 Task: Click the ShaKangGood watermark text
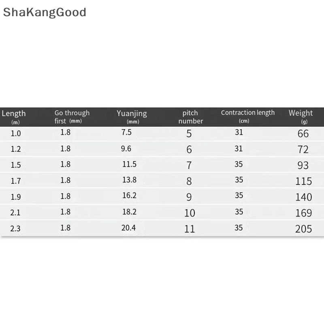(45, 12)
